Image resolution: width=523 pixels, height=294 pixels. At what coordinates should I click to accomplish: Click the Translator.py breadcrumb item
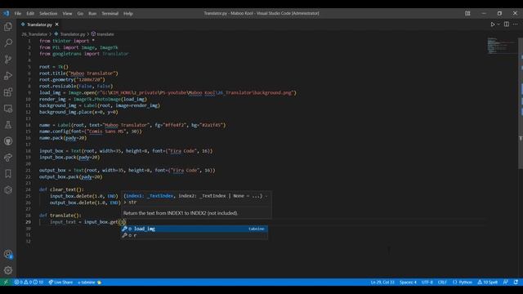coord(69,34)
